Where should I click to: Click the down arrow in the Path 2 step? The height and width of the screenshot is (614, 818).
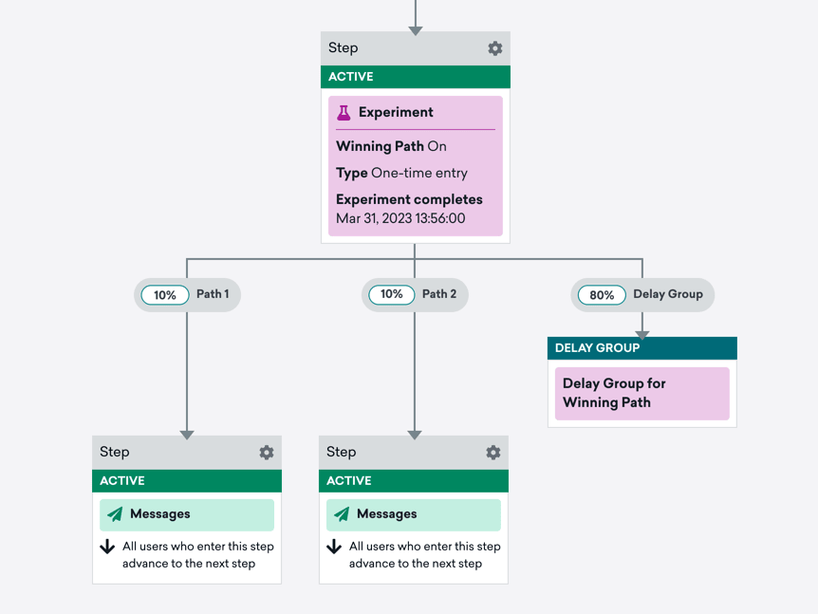point(334,547)
